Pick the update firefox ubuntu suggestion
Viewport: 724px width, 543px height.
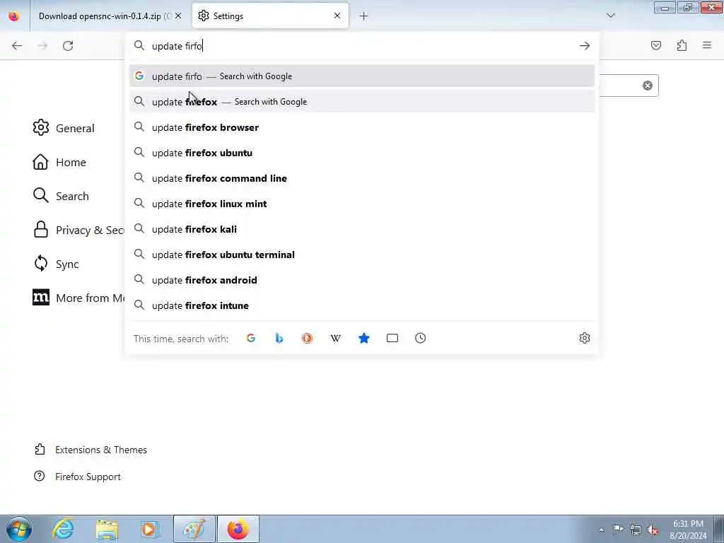tap(362, 153)
